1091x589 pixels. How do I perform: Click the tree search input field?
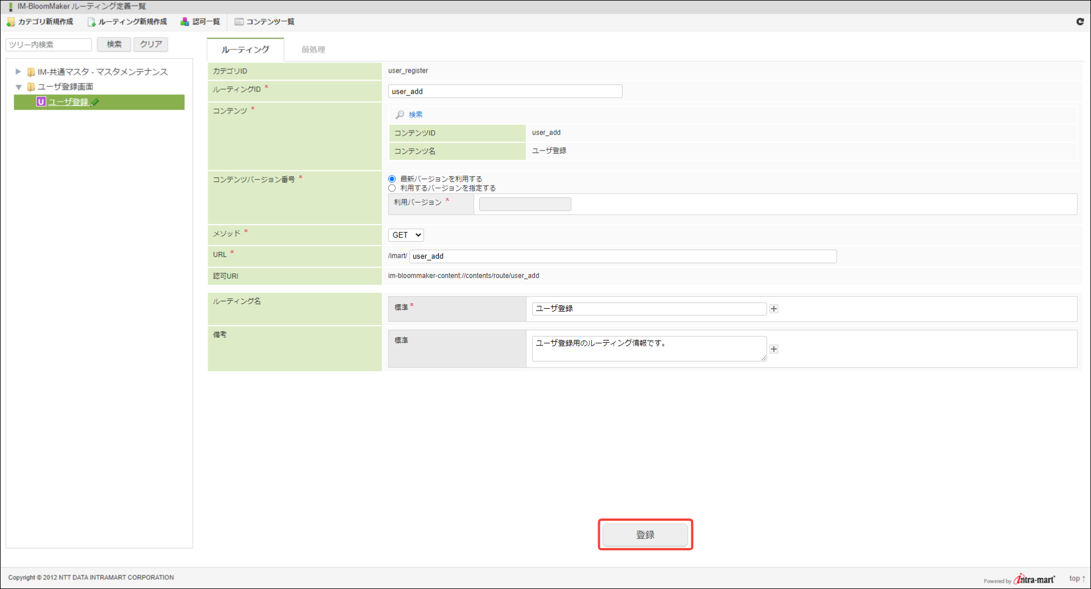pyautogui.click(x=49, y=45)
